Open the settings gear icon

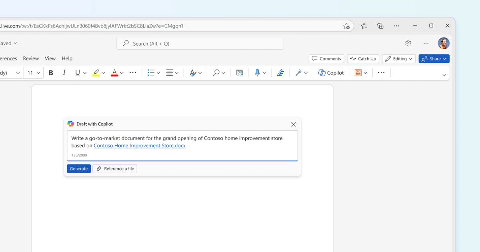coord(408,43)
